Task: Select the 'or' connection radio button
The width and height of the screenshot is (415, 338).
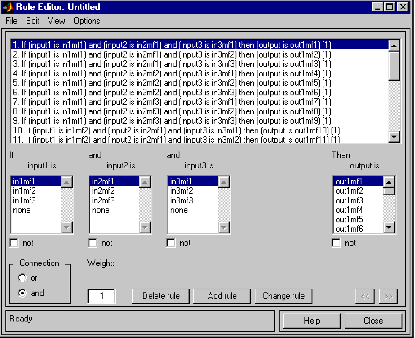Action: [x=22, y=278]
